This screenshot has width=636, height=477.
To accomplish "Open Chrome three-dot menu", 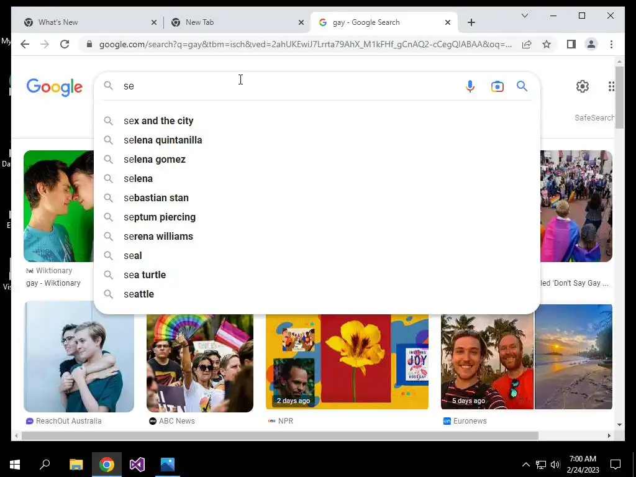I will pyautogui.click(x=611, y=44).
